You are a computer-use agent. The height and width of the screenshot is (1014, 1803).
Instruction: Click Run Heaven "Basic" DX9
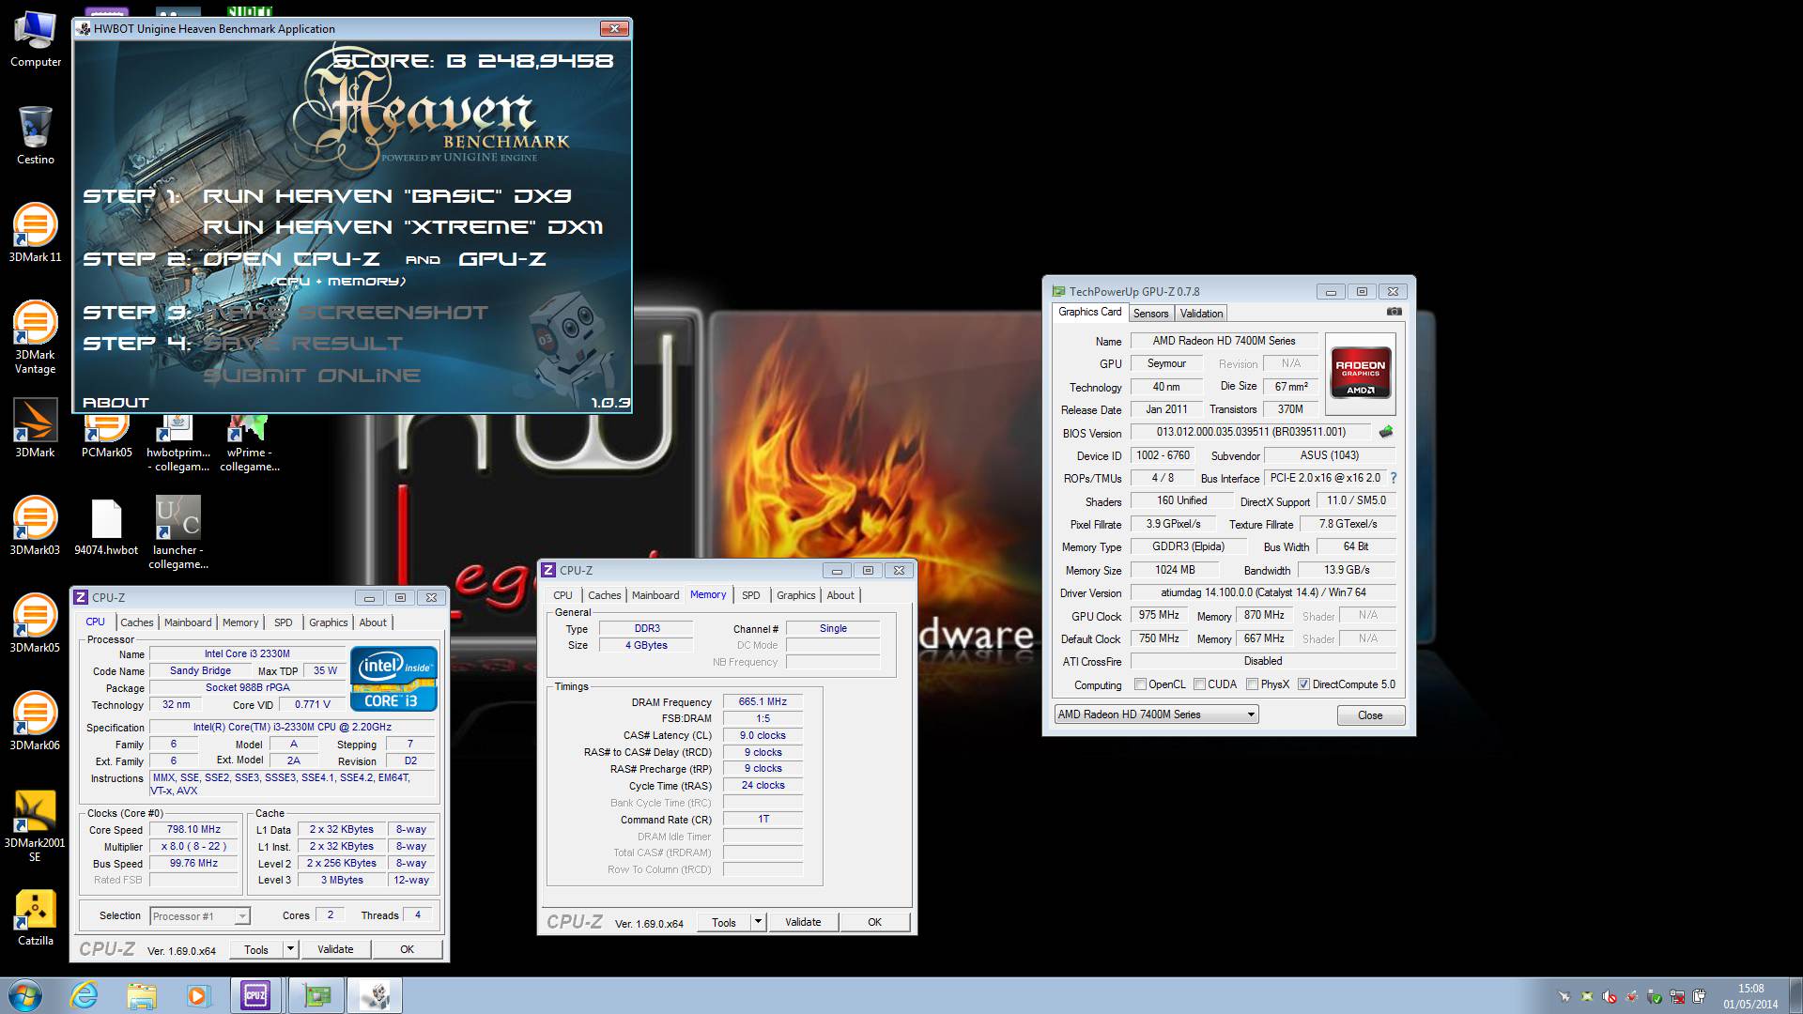387,196
